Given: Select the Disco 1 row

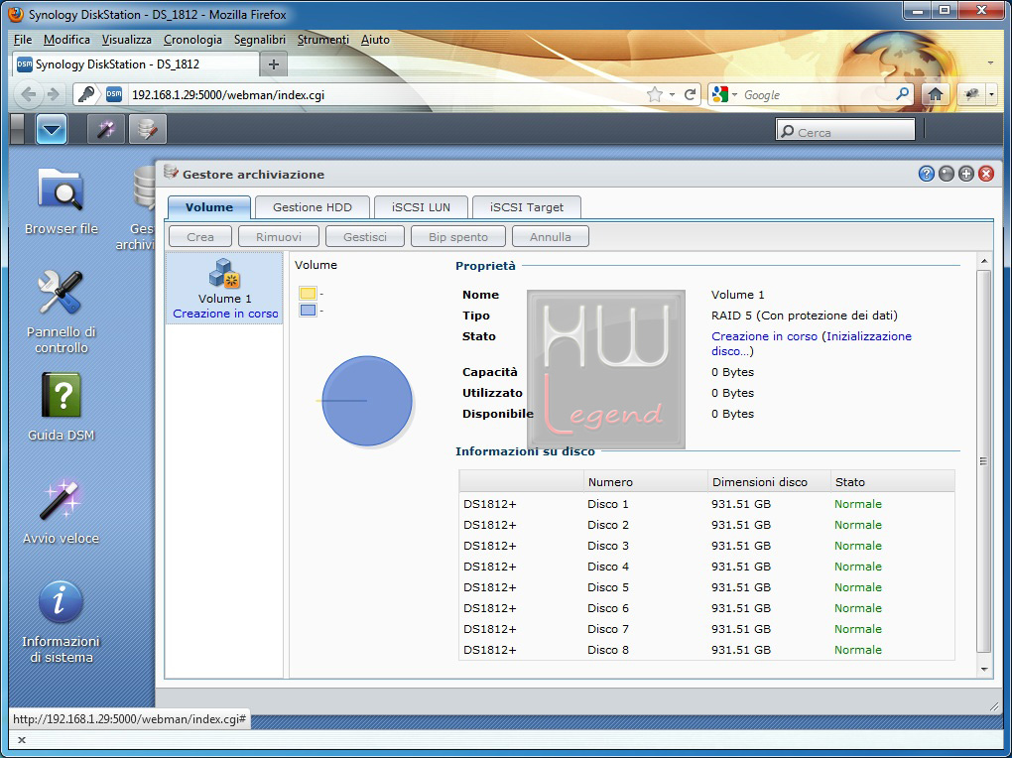Looking at the screenshot, I should click(x=706, y=504).
